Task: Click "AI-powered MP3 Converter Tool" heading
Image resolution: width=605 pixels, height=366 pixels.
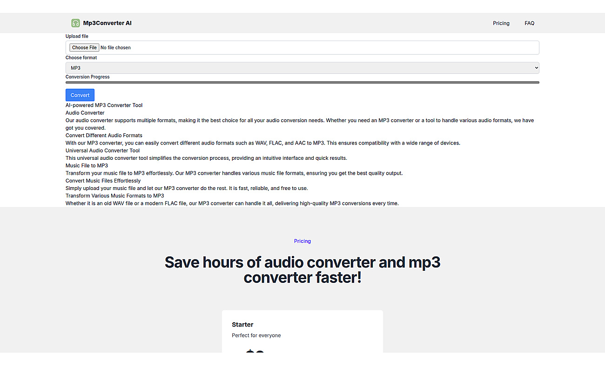Action: [x=104, y=105]
